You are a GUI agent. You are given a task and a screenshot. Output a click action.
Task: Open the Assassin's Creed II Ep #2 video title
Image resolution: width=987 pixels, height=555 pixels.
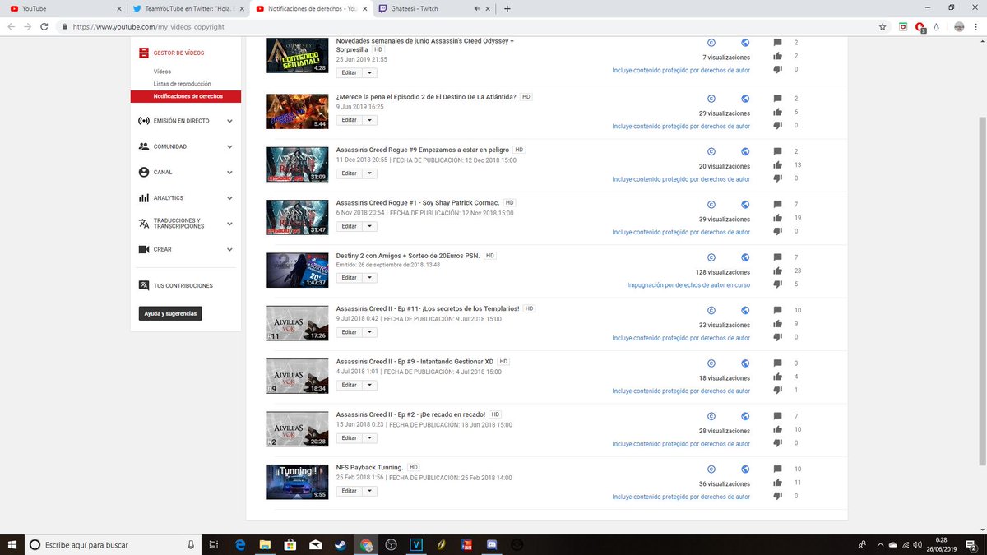click(x=410, y=414)
